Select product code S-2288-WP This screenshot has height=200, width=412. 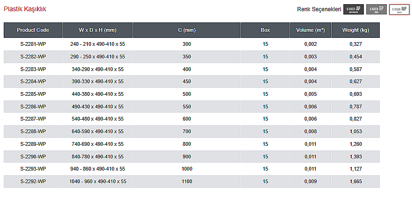coord(33,131)
